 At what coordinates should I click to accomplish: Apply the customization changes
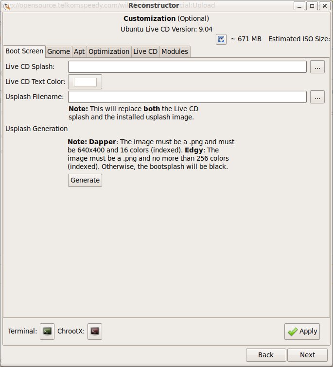[x=302, y=332]
